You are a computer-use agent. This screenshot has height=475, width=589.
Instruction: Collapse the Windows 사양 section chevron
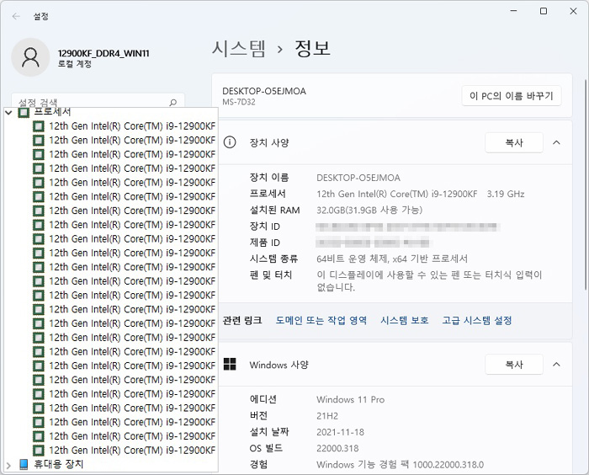click(556, 365)
